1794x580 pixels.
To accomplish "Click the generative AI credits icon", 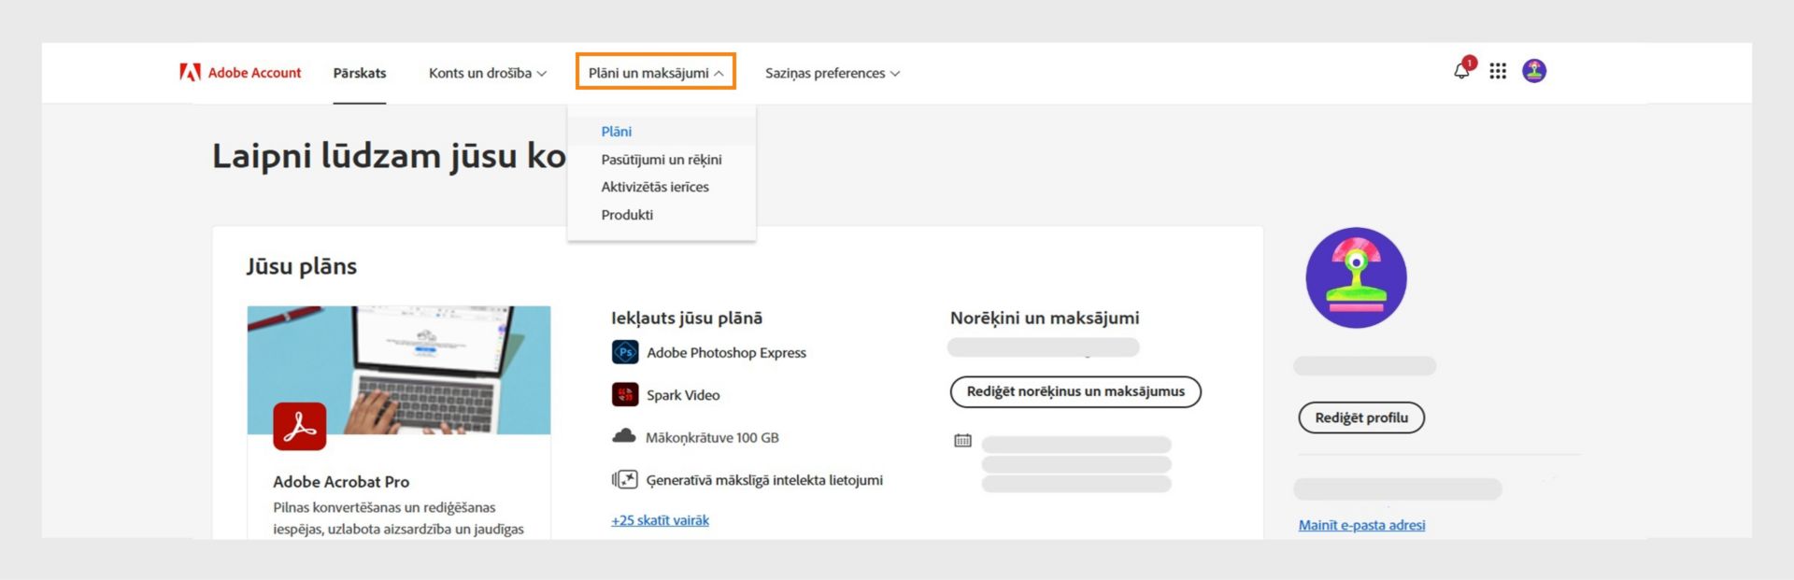I will pos(624,480).
